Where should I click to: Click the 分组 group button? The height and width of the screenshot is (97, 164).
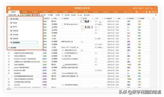pos(43,15)
